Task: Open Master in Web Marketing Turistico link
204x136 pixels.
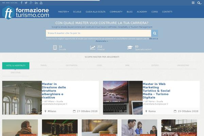Action: (156, 91)
